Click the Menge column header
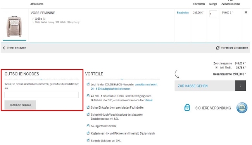 [213, 4]
